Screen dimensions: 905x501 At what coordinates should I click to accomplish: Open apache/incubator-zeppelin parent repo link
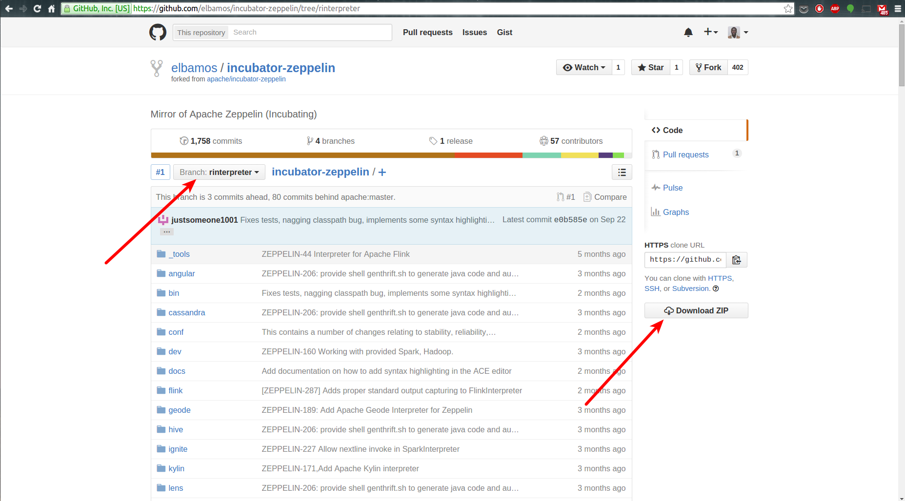[x=246, y=79]
